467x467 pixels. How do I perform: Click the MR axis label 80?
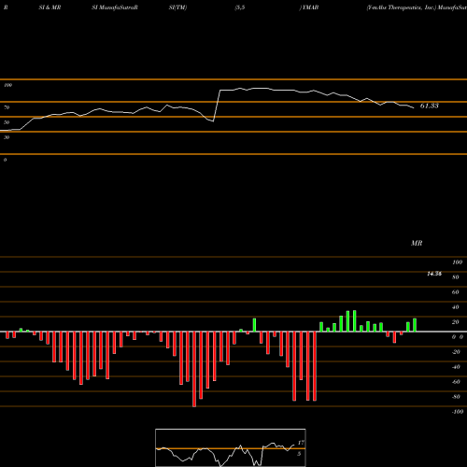click(x=456, y=277)
